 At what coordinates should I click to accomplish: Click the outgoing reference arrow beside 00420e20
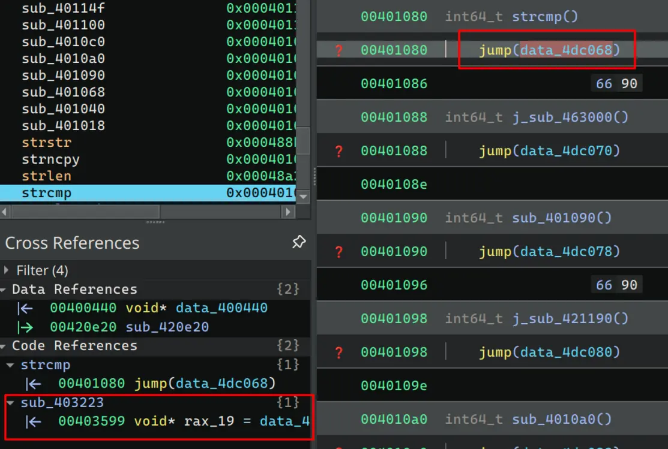(25, 327)
